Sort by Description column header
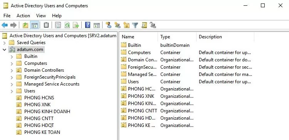 (225, 37)
